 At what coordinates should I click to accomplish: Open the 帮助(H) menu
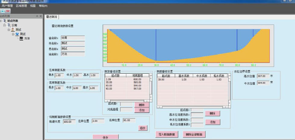pos(43,6)
